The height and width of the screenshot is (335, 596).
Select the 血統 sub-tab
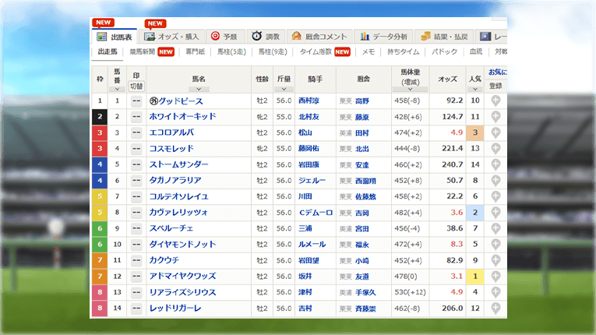(x=476, y=51)
